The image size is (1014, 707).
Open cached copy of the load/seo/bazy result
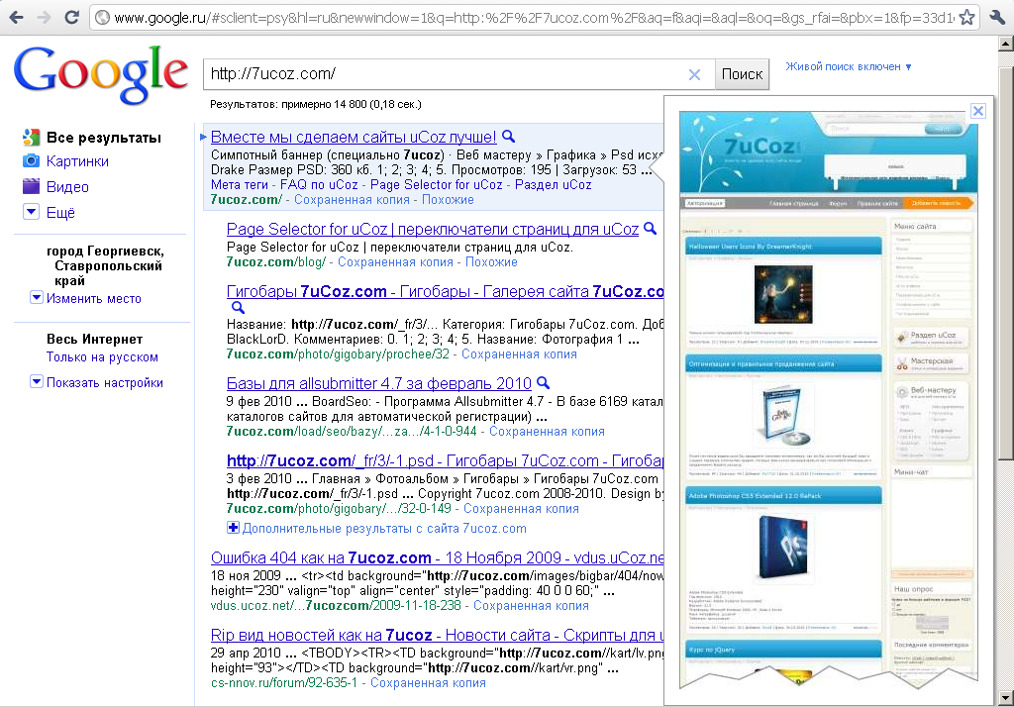tap(547, 431)
